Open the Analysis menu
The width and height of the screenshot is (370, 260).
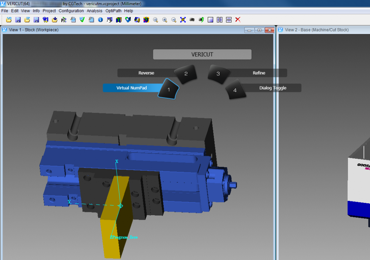point(94,11)
